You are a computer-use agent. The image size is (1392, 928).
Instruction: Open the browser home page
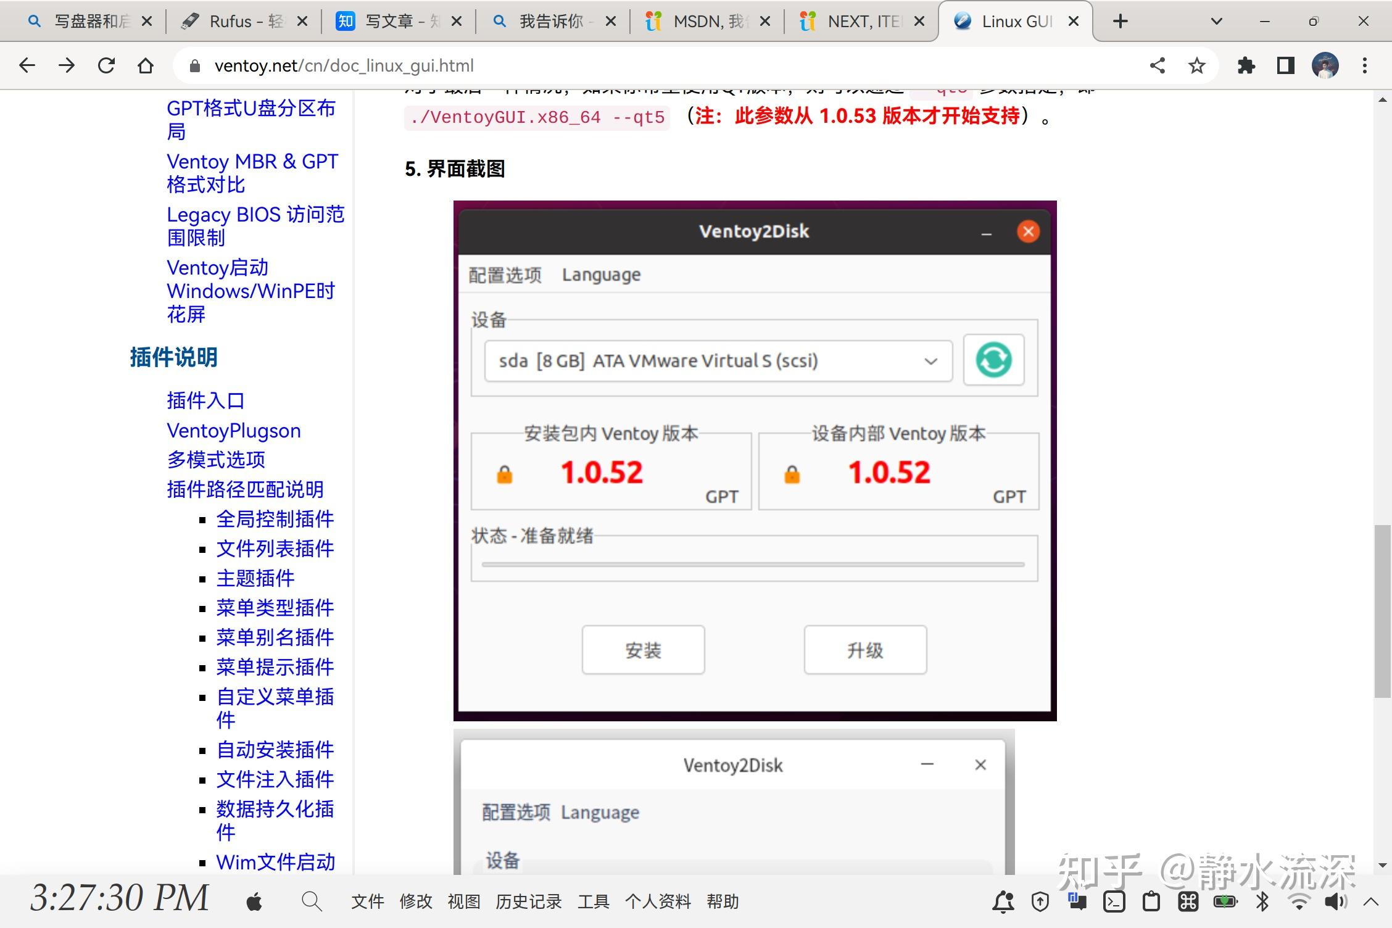pyautogui.click(x=146, y=65)
